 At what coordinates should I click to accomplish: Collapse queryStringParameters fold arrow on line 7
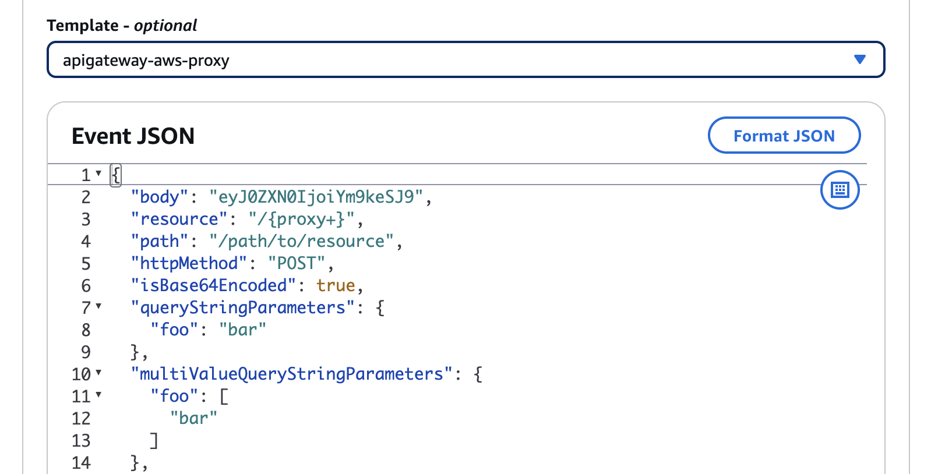click(x=98, y=306)
